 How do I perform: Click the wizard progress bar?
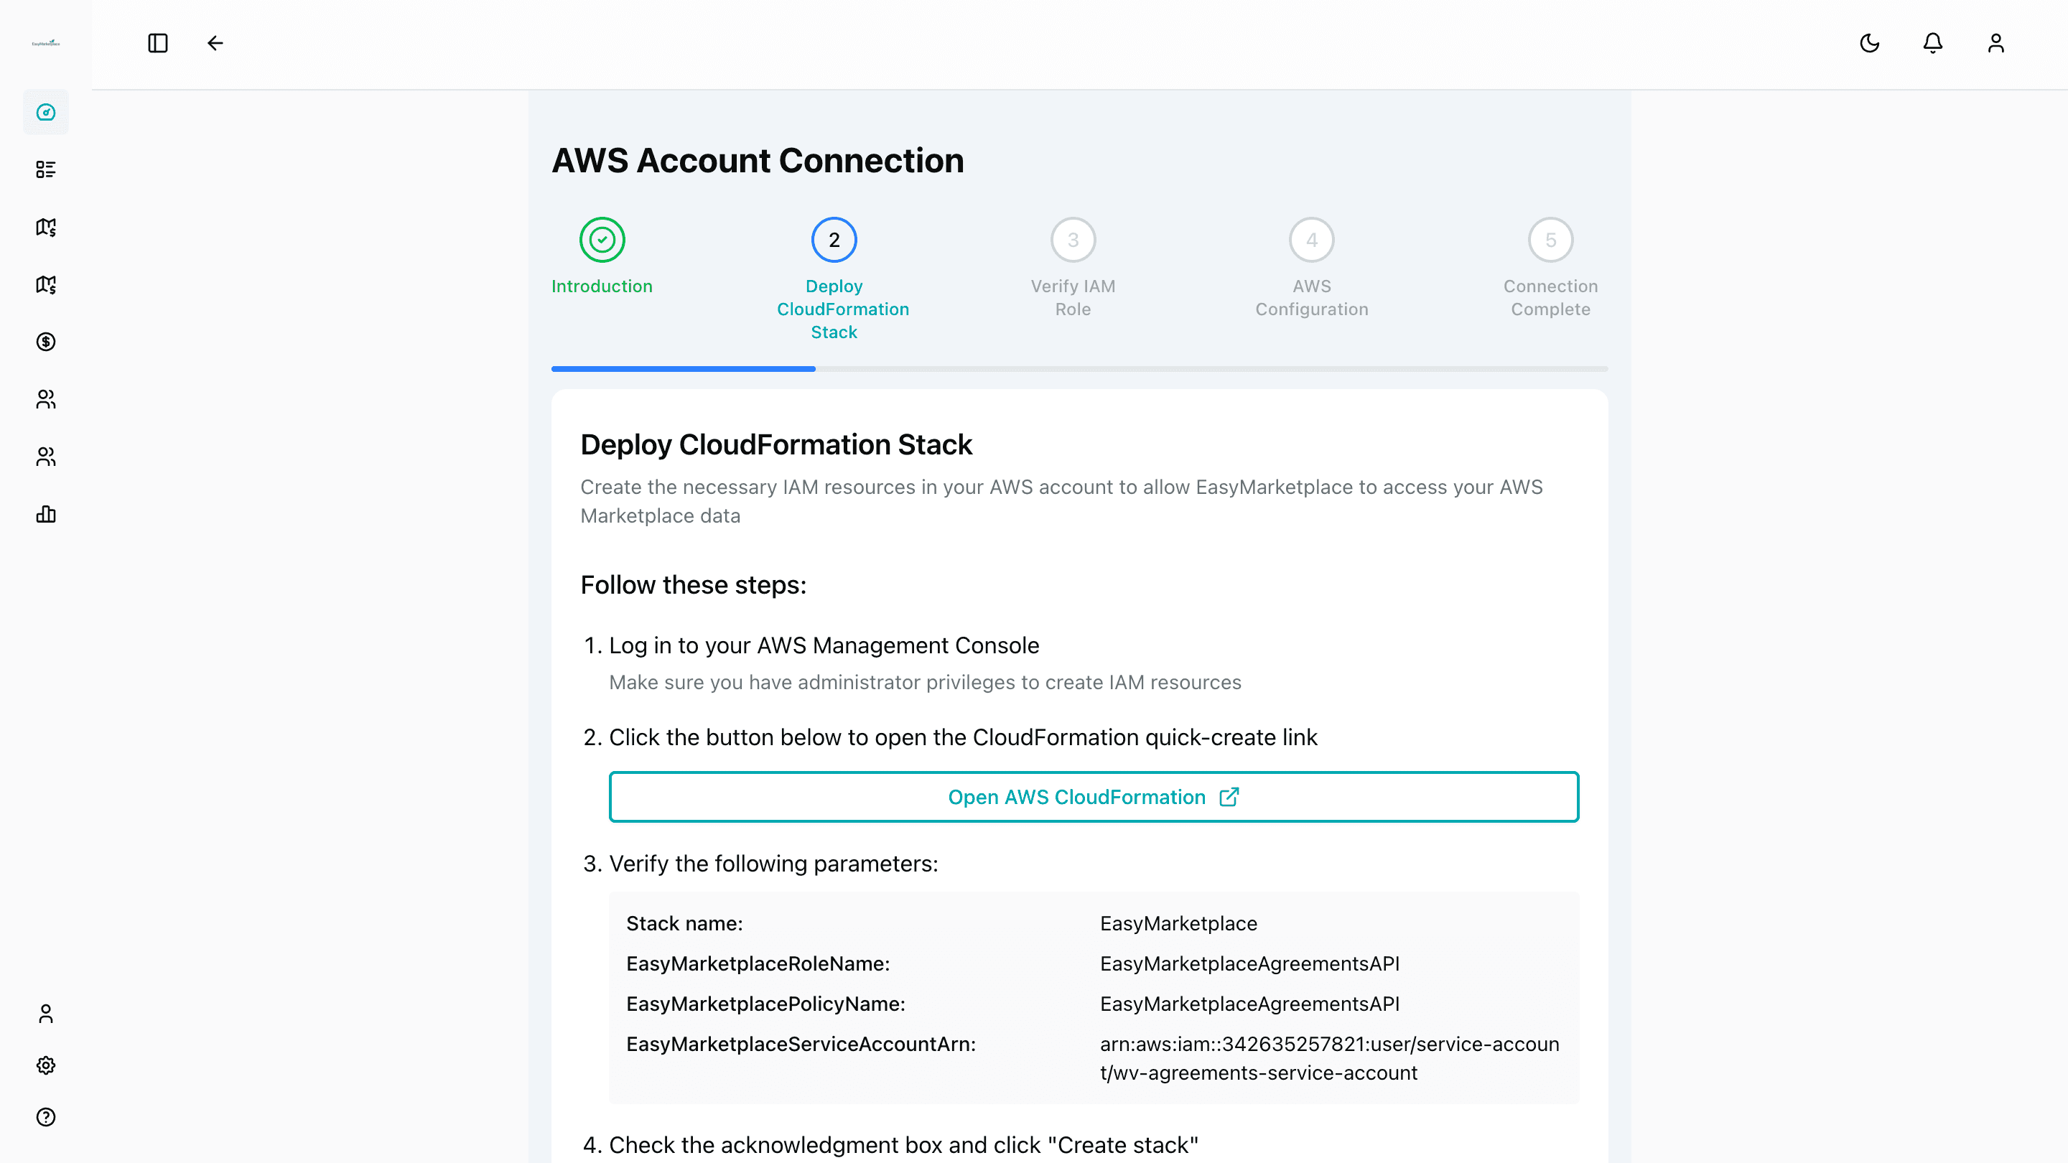pos(1080,369)
